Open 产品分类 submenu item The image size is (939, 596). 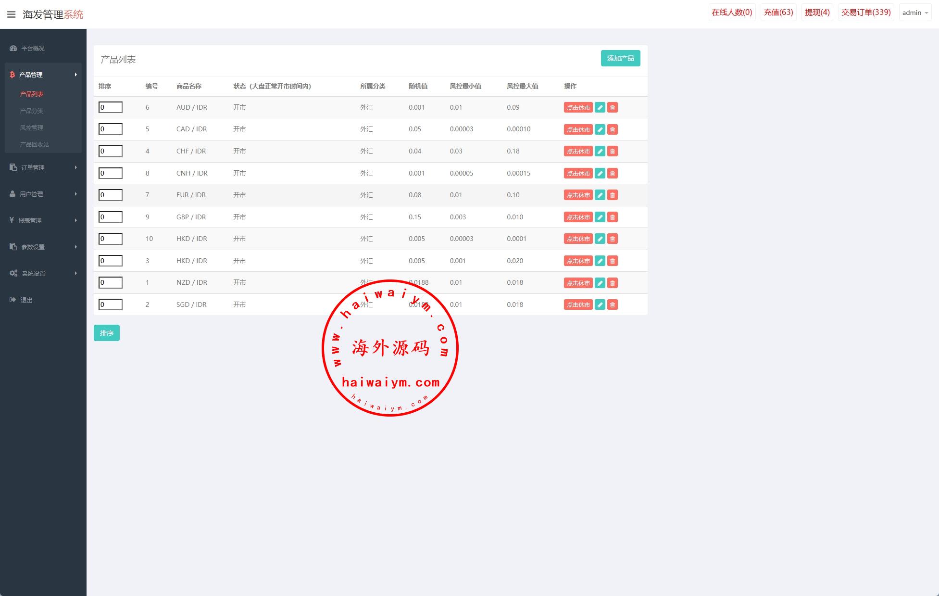tap(32, 111)
